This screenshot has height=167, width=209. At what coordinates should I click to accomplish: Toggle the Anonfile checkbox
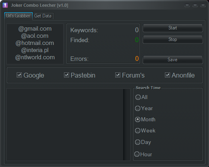167,75
